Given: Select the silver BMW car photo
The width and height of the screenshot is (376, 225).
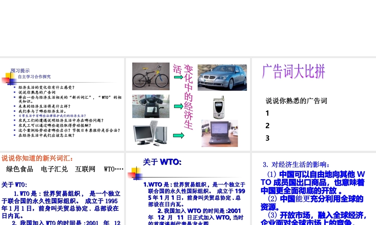Looking at the screenshot, I should (222, 78).
